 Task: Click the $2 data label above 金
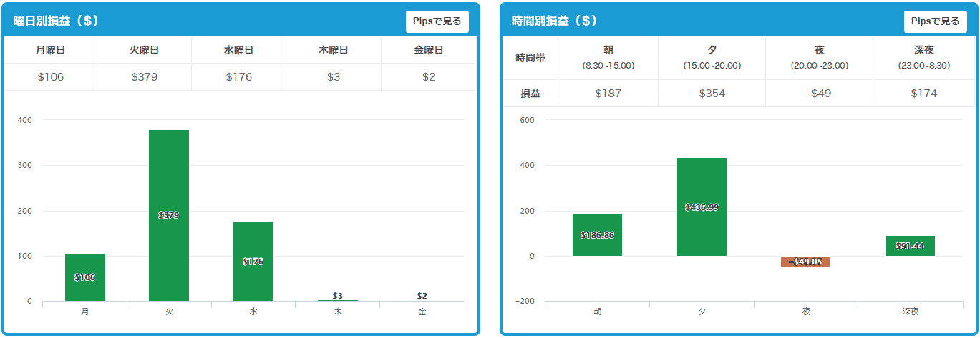pyautogui.click(x=422, y=296)
